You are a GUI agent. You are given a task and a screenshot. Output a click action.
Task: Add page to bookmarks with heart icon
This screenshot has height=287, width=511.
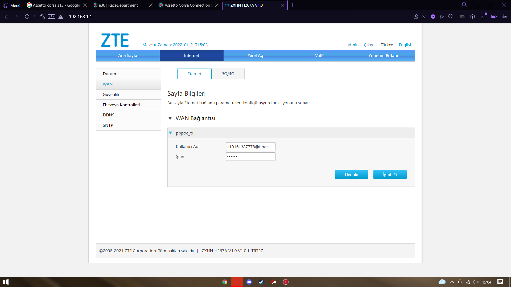tap(450, 16)
